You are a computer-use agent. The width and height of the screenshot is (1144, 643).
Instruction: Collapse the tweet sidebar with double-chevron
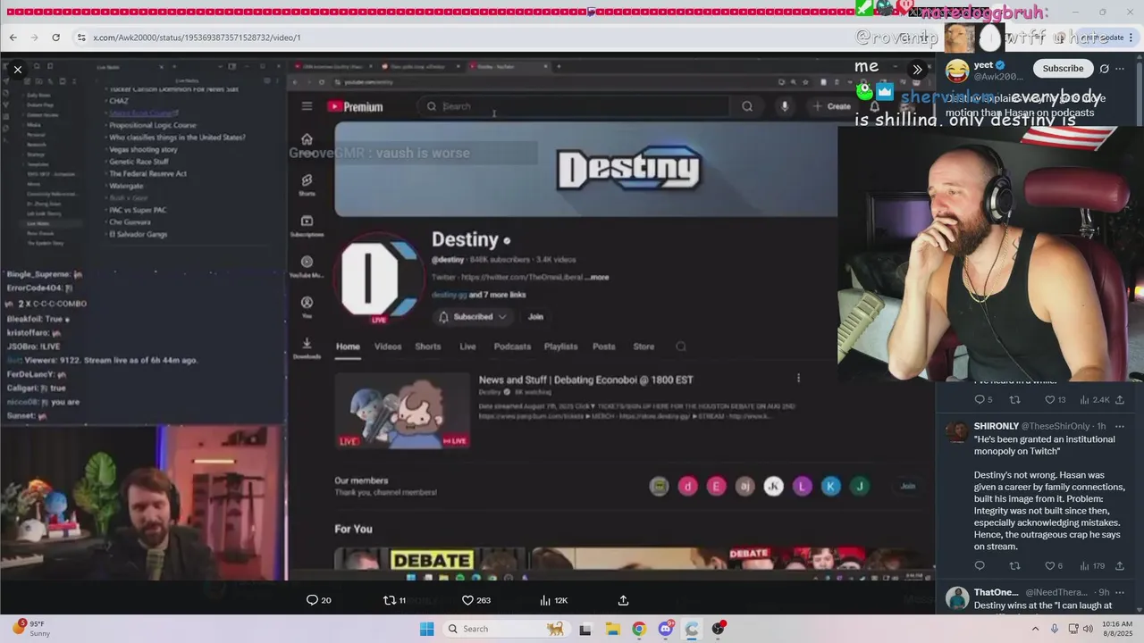coord(917,69)
